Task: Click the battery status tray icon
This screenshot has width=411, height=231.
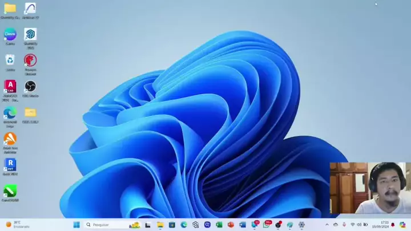Action: click(x=365, y=225)
